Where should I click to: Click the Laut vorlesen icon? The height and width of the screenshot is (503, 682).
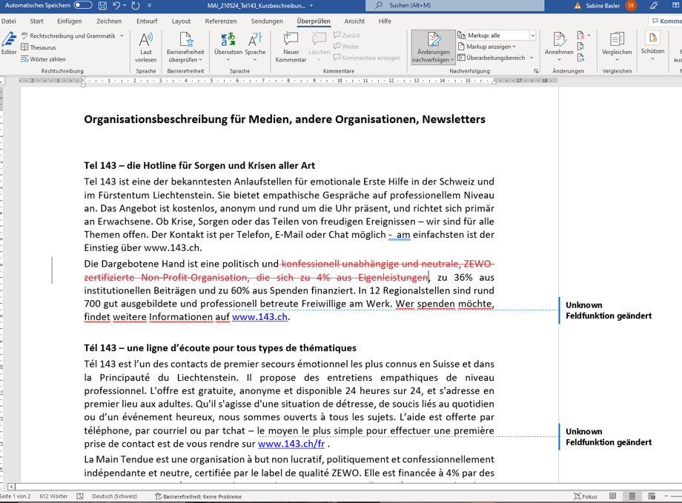(146, 40)
